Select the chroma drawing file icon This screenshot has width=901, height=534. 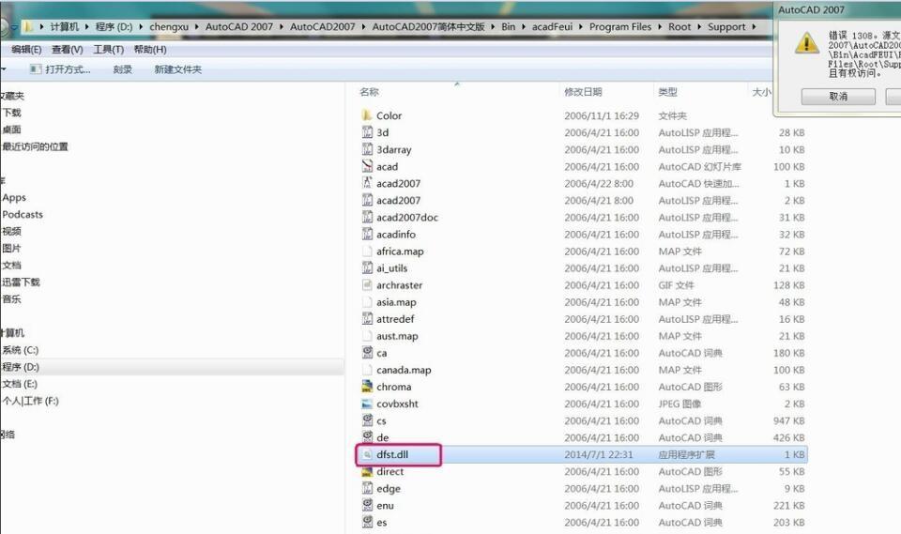pyautogui.click(x=367, y=387)
